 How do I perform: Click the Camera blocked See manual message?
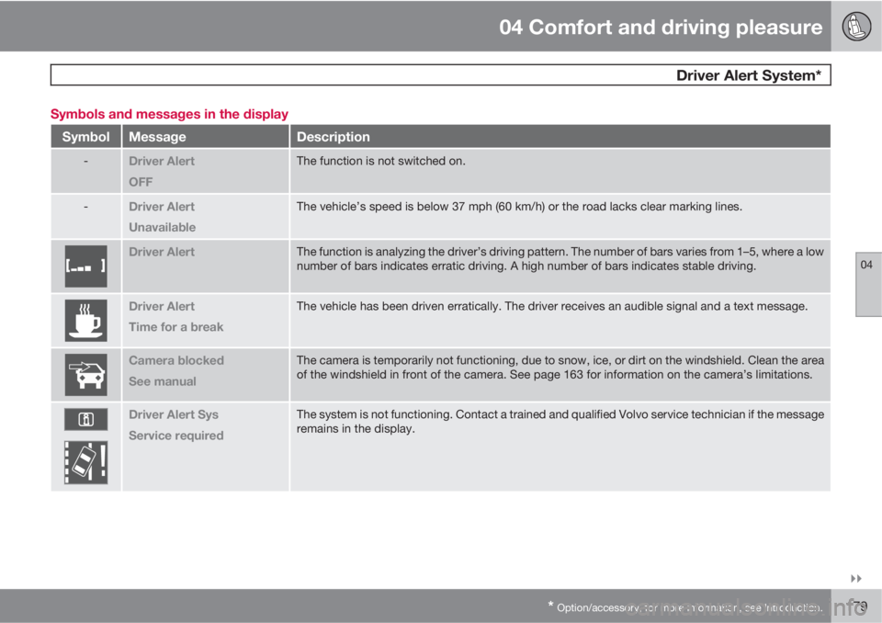[176, 371]
